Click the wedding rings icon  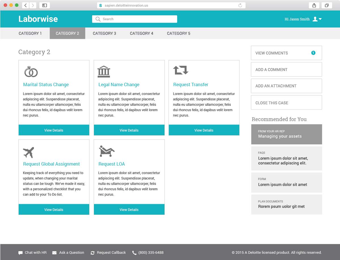tap(31, 72)
